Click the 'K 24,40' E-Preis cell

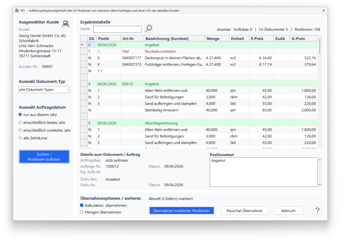261,58
